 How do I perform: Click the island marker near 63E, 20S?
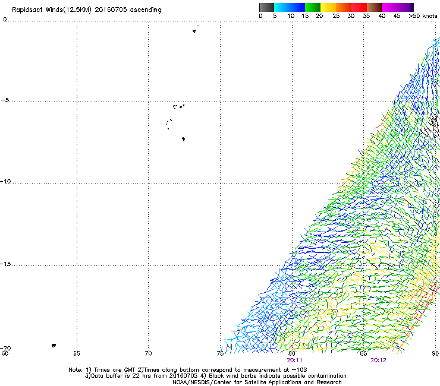pyautogui.click(x=54, y=346)
